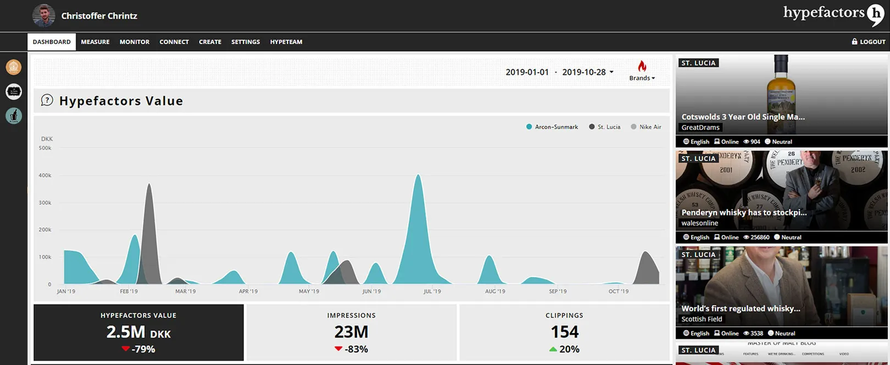This screenshot has height=365, width=890.
Task: Open the Settings menu
Action: click(x=246, y=42)
